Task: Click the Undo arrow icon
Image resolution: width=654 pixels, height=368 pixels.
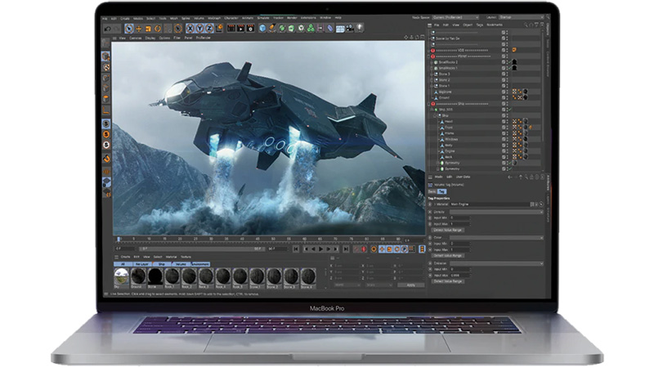Action: click(108, 29)
